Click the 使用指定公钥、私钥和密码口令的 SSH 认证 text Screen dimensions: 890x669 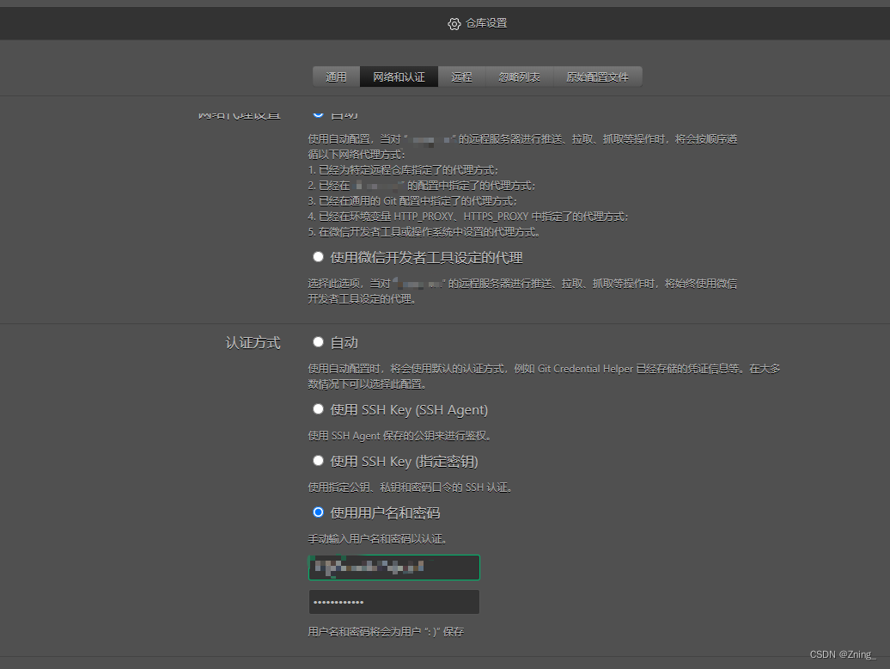tap(410, 488)
